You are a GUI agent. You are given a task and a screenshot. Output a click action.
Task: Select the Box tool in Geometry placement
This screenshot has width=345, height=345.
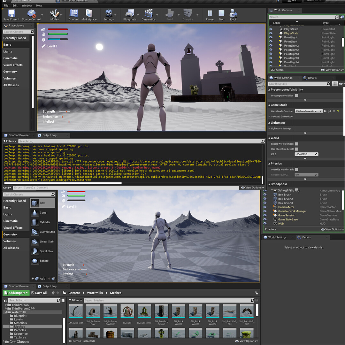[x=42, y=203]
